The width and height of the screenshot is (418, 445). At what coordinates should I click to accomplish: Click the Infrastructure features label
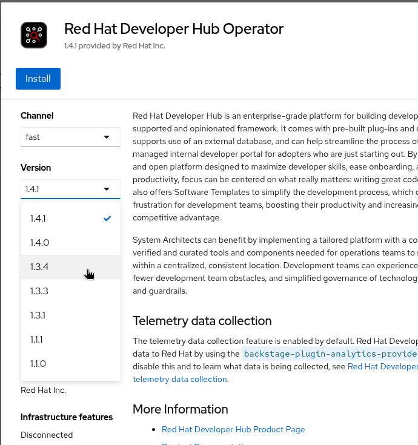[x=67, y=417]
